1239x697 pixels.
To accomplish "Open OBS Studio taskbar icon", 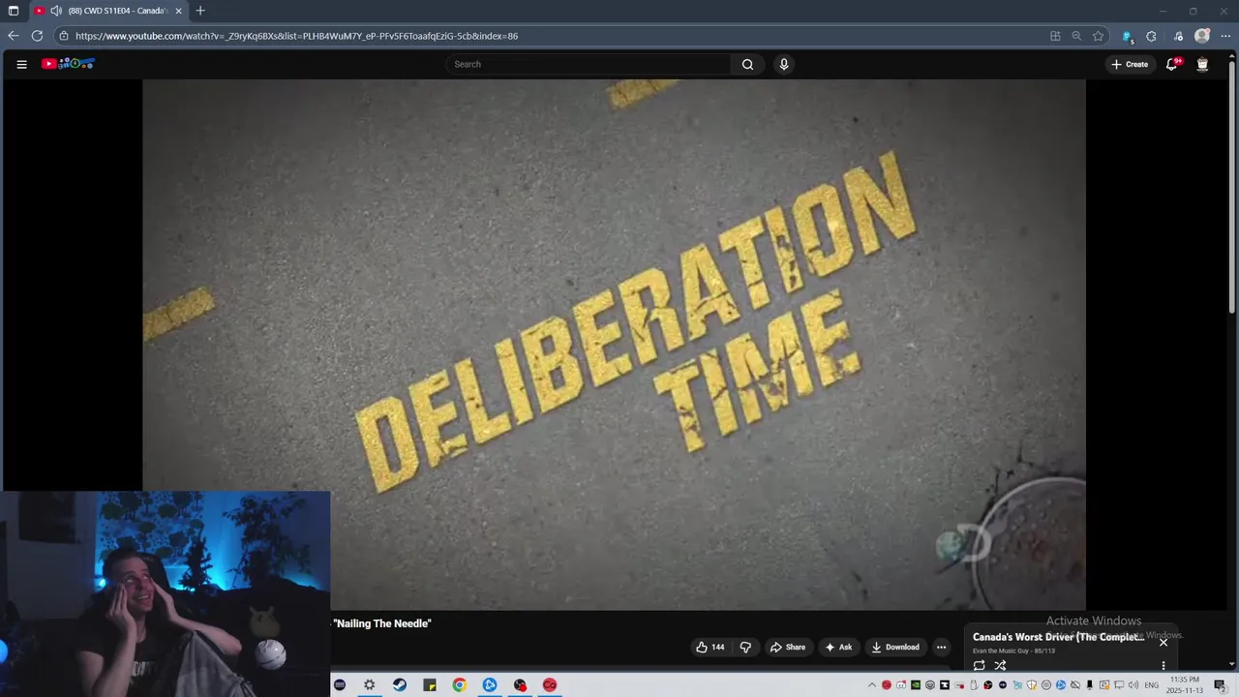I will (520, 684).
